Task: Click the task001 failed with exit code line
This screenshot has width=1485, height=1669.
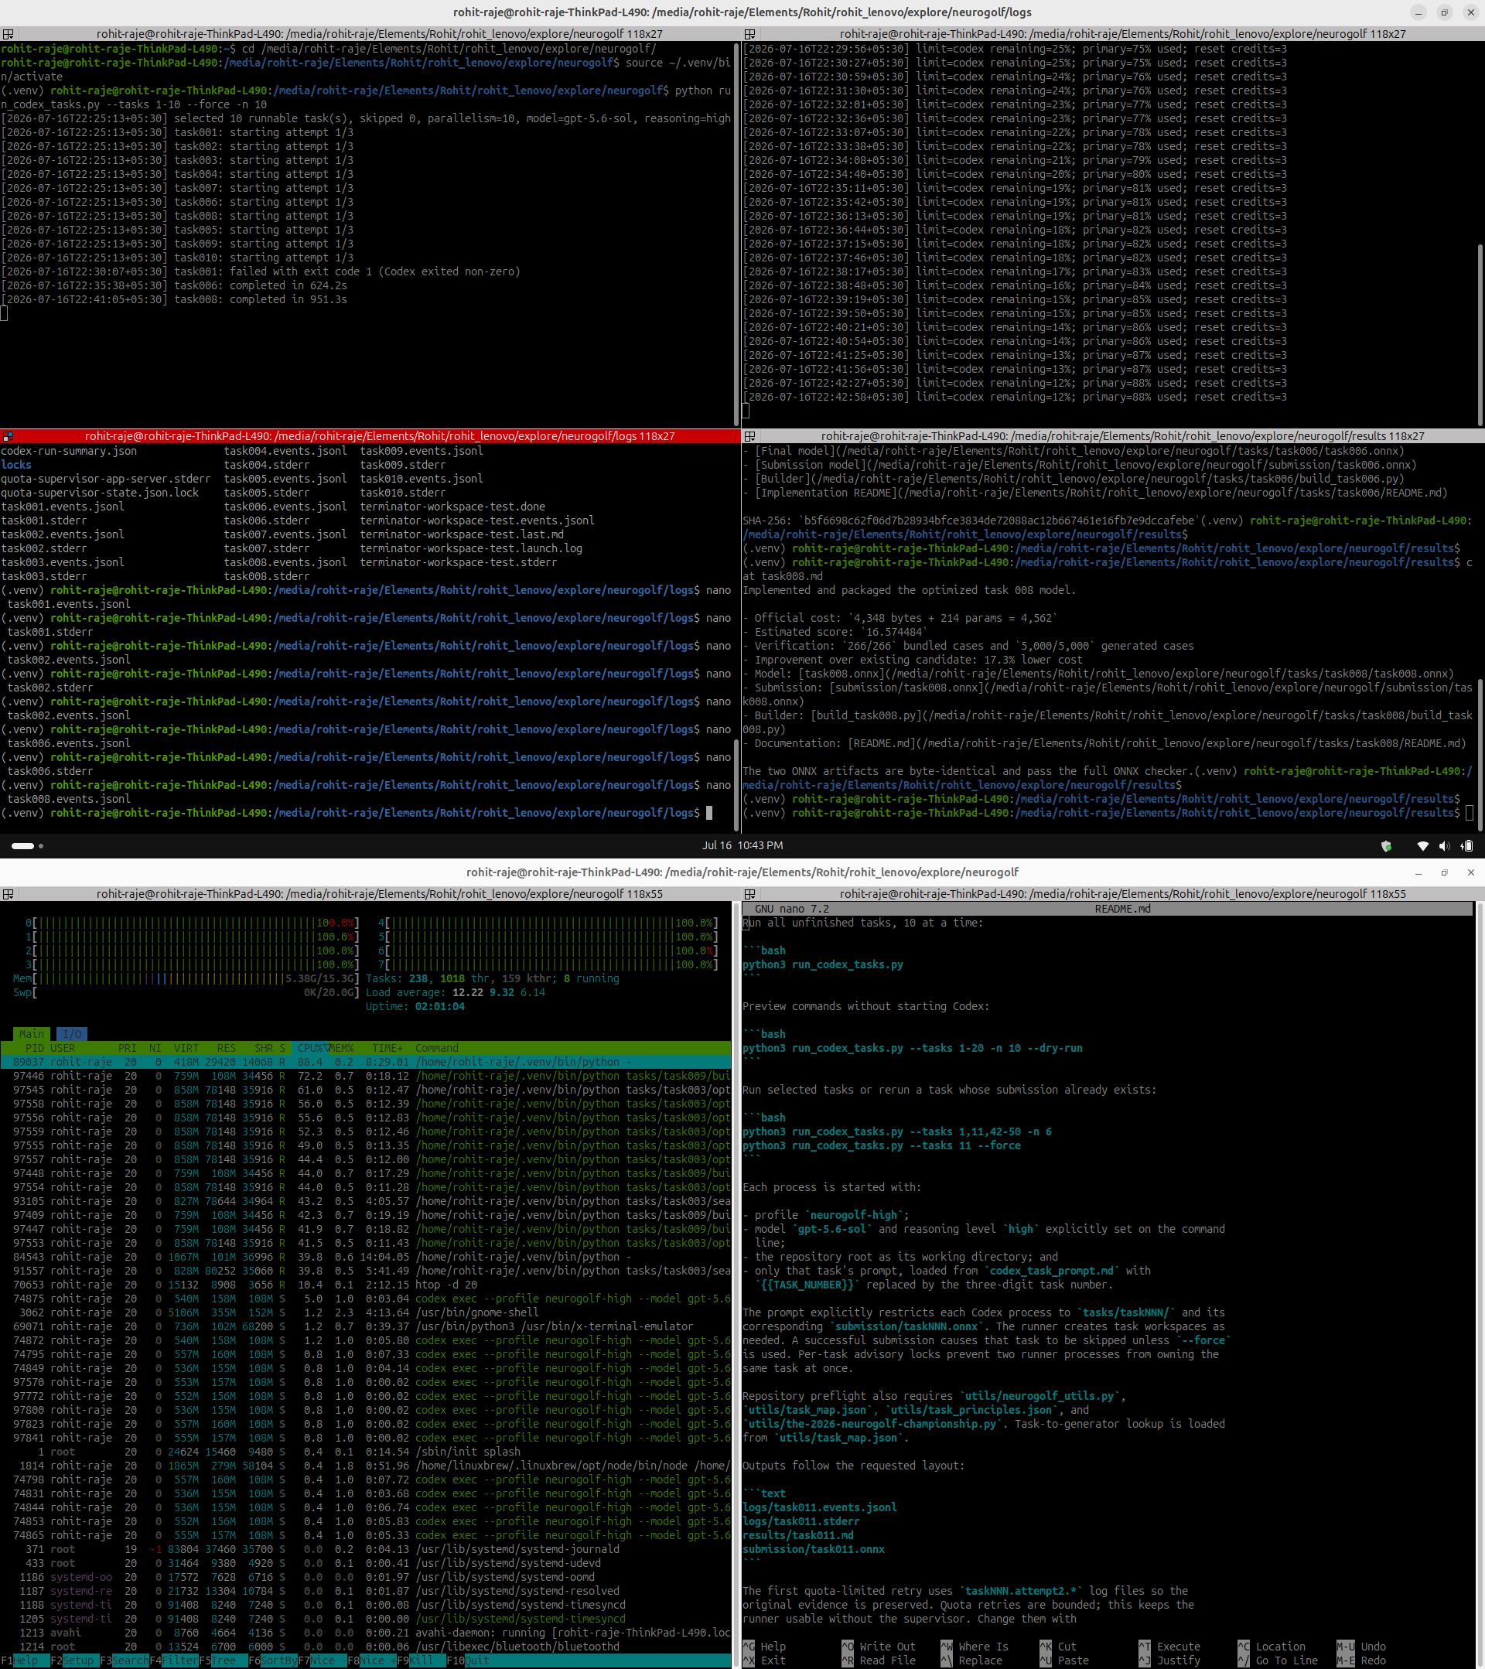Action: [x=261, y=272]
